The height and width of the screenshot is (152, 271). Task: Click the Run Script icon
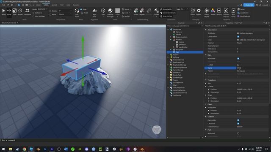(x=233, y=13)
